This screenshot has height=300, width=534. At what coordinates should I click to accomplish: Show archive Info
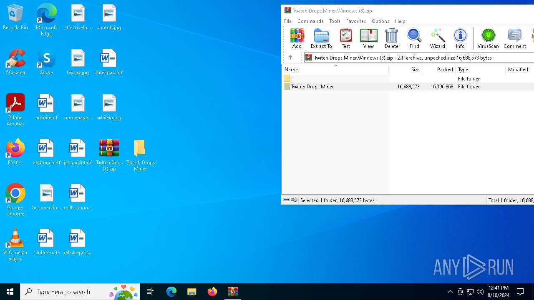[x=460, y=38]
